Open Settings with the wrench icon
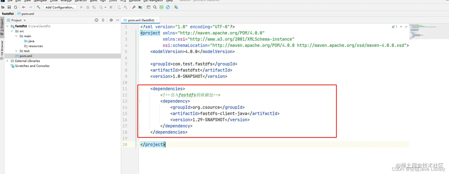 (x=134, y=7)
